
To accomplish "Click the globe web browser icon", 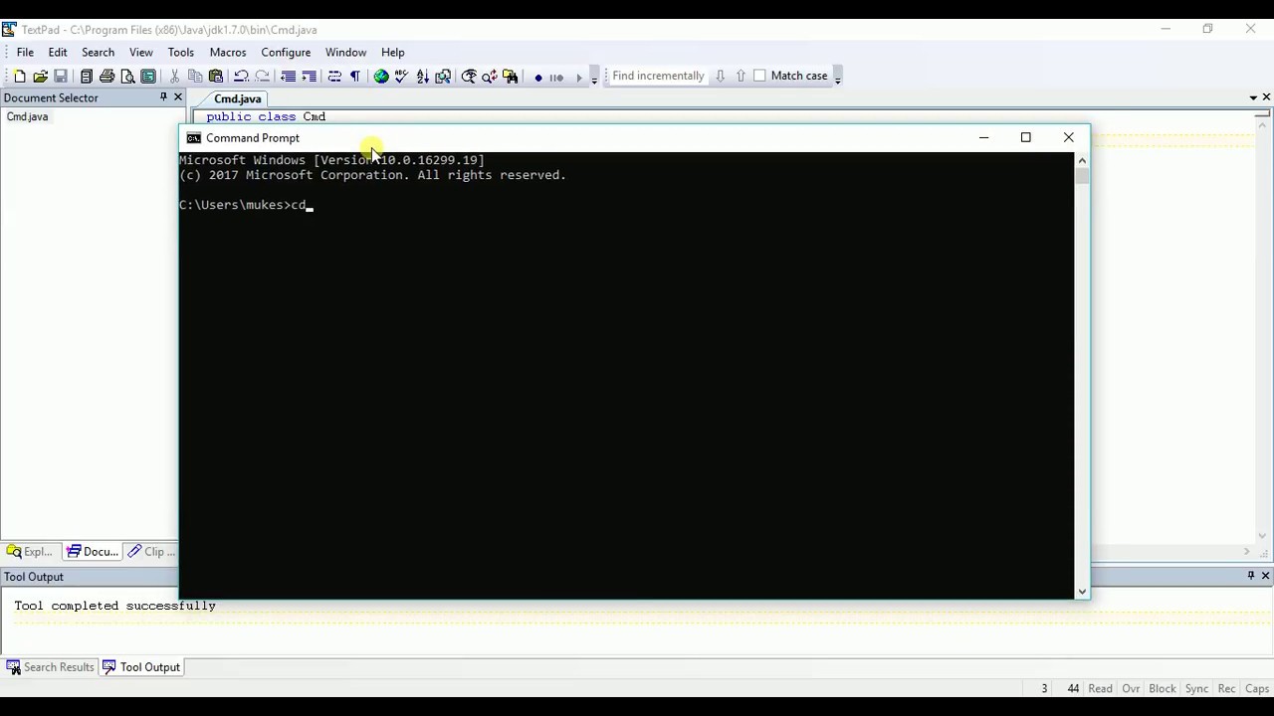I will pyautogui.click(x=381, y=77).
